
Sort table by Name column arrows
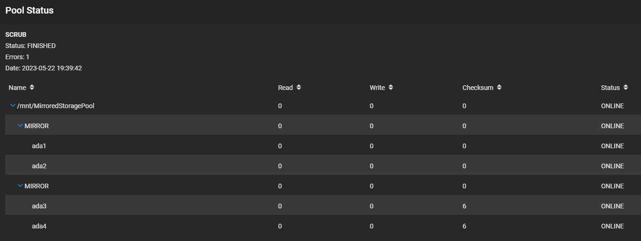click(x=32, y=87)
